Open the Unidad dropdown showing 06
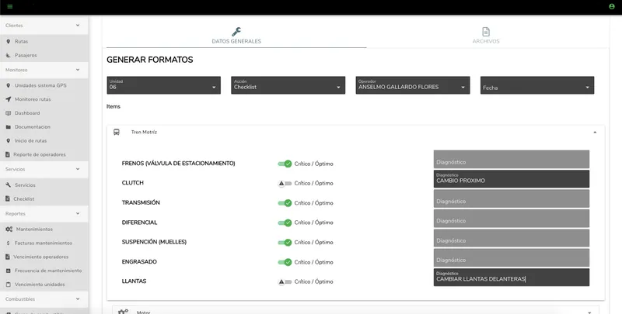 pyautogui.click(x=163, y=85)
